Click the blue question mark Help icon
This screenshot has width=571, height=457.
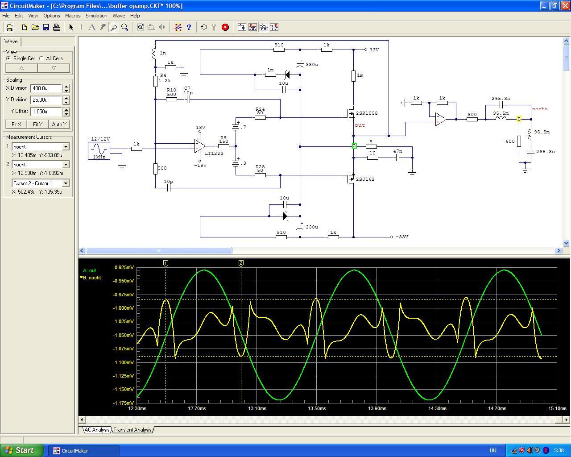pyautogui.click(x=189, y=27)
